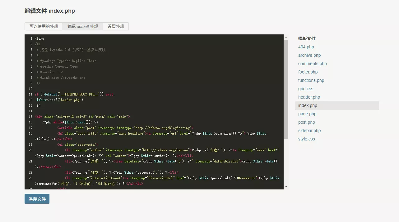
Task: Select the 编辑 default 外观 tab
Action: (83, 27)
